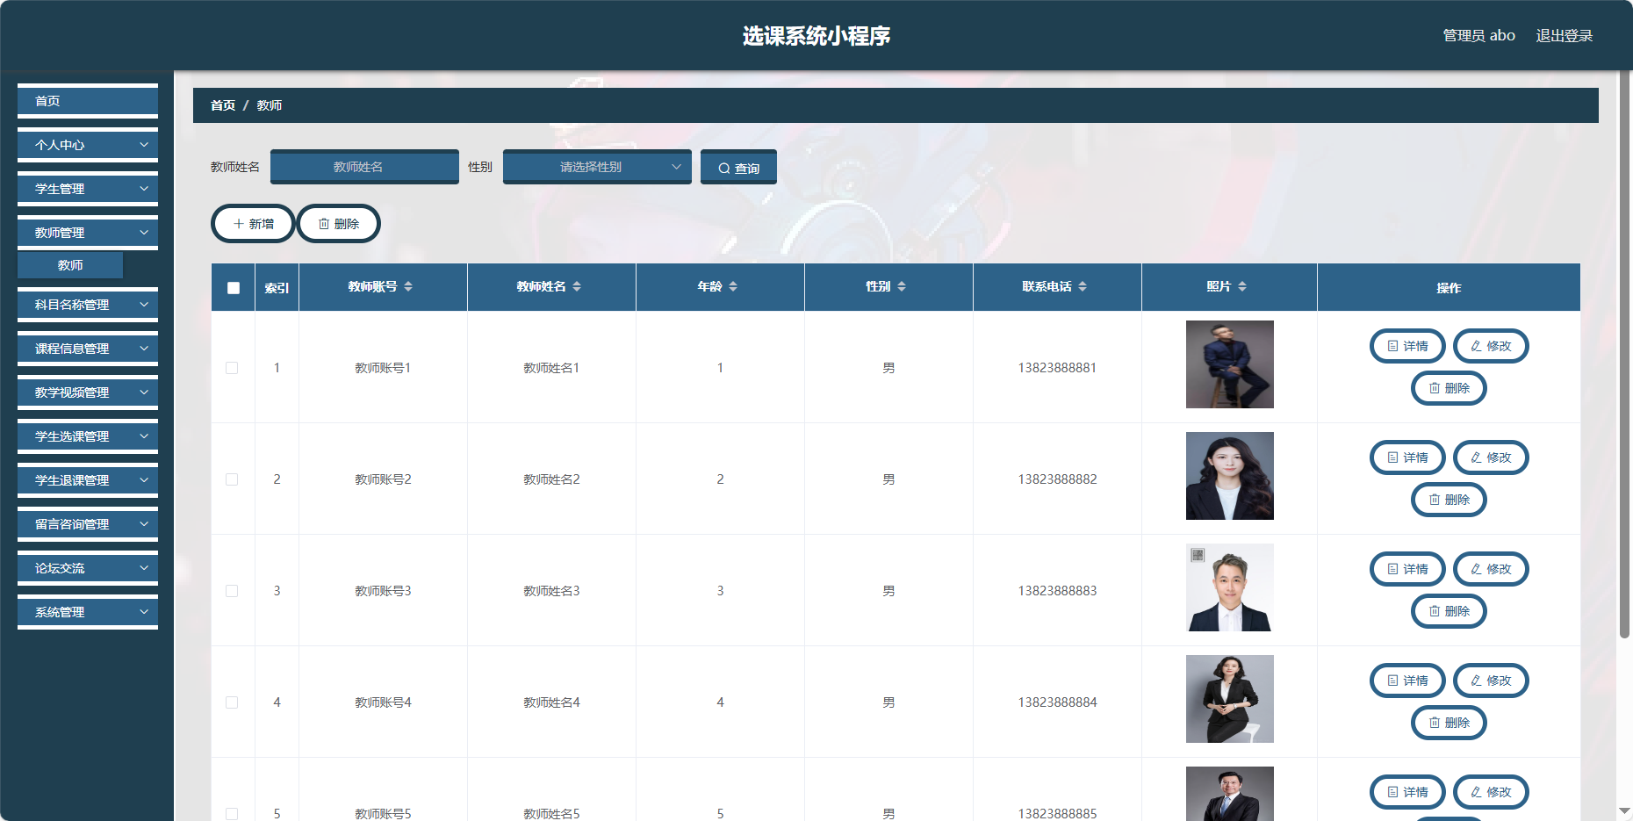
Task: Check the row 1 checkbox
Action: tap(232, 368)
